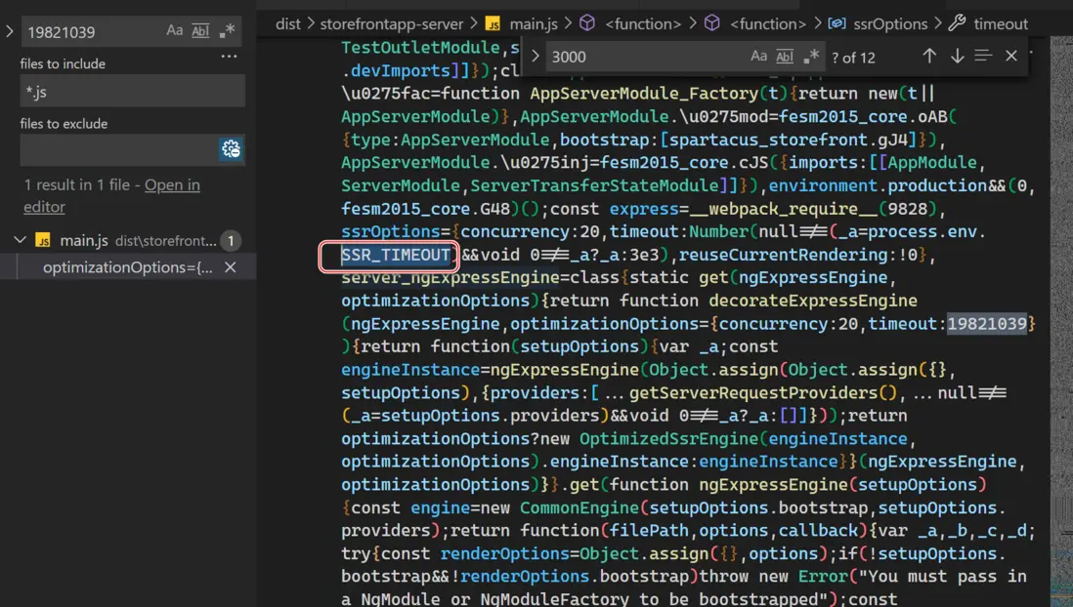Click reuseCurrentRendering in the code

coord(783,255)
